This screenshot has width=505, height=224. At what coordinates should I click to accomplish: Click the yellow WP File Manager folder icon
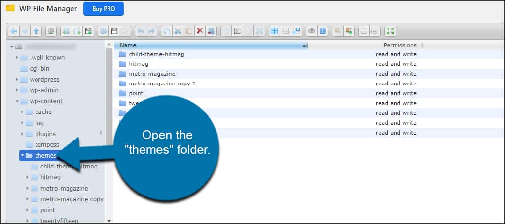[x=10, y=8]
